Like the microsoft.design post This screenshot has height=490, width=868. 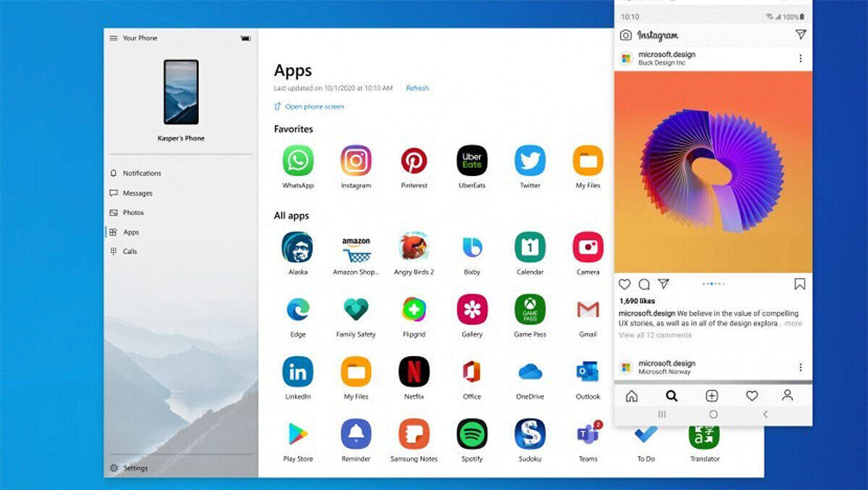click(x=625, y=284)
